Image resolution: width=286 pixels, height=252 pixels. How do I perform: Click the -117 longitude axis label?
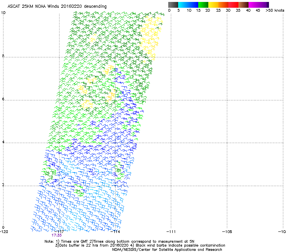(59, 231)
